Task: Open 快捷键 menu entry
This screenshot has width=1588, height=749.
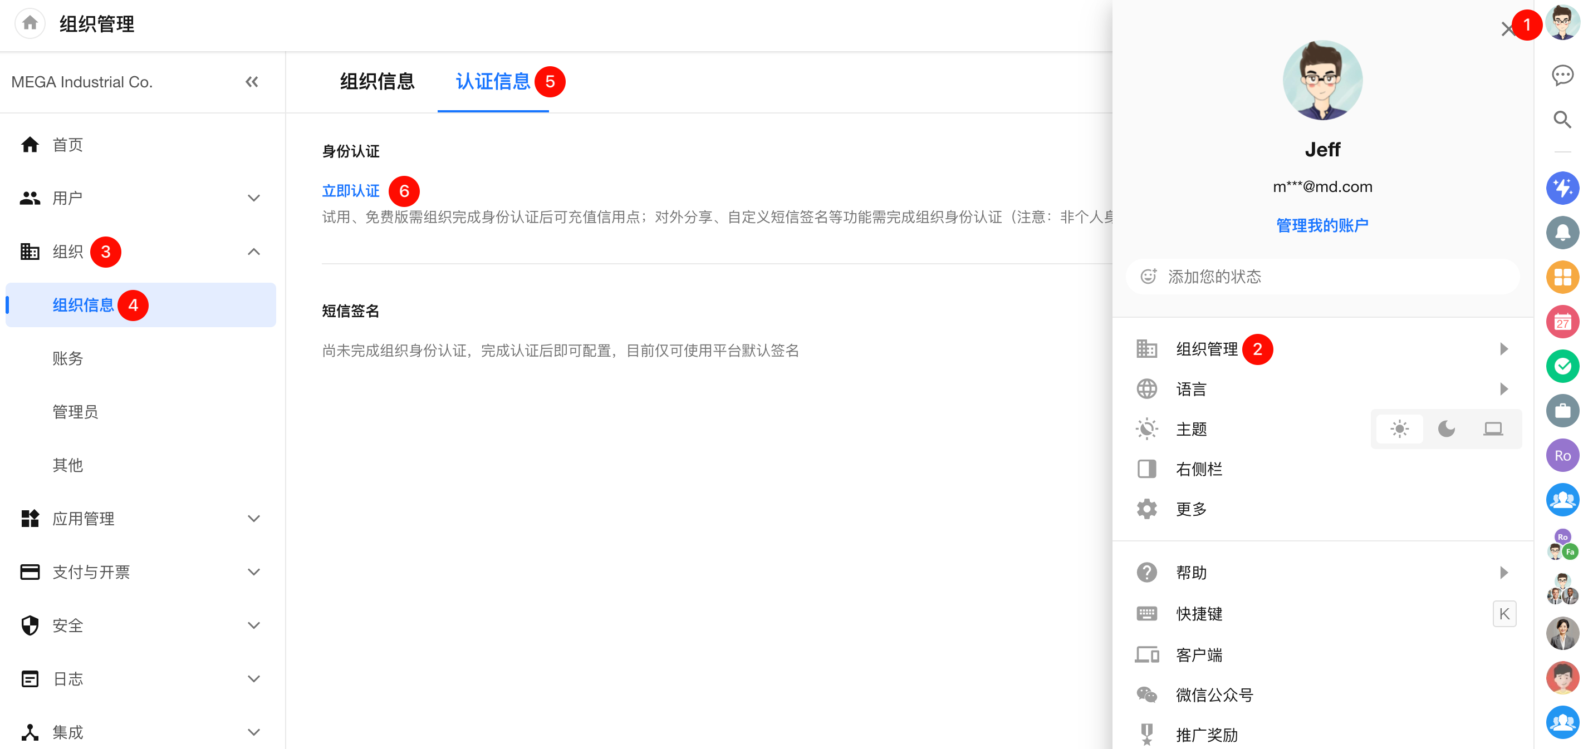Action: pyautogui.click(x=1199, y=613)
